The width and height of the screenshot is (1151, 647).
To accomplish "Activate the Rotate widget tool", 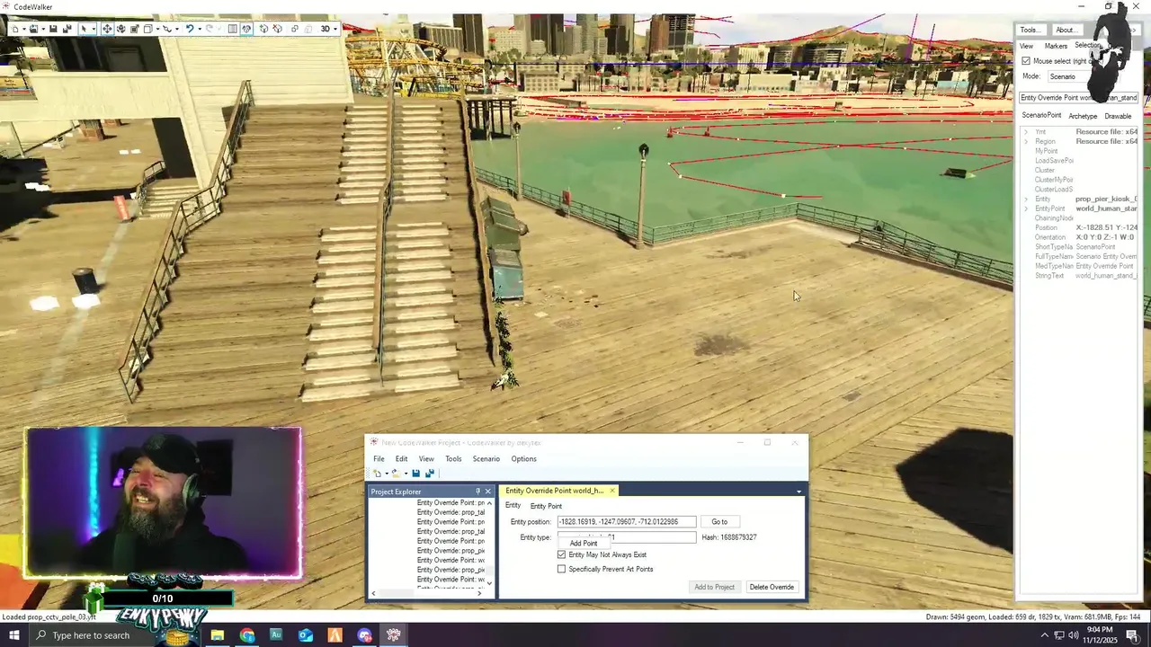I will [x=120, y=29].
